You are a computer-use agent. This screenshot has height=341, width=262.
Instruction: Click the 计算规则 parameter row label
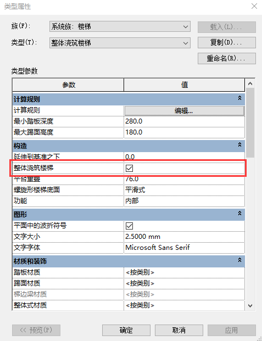tap(27, 110)
